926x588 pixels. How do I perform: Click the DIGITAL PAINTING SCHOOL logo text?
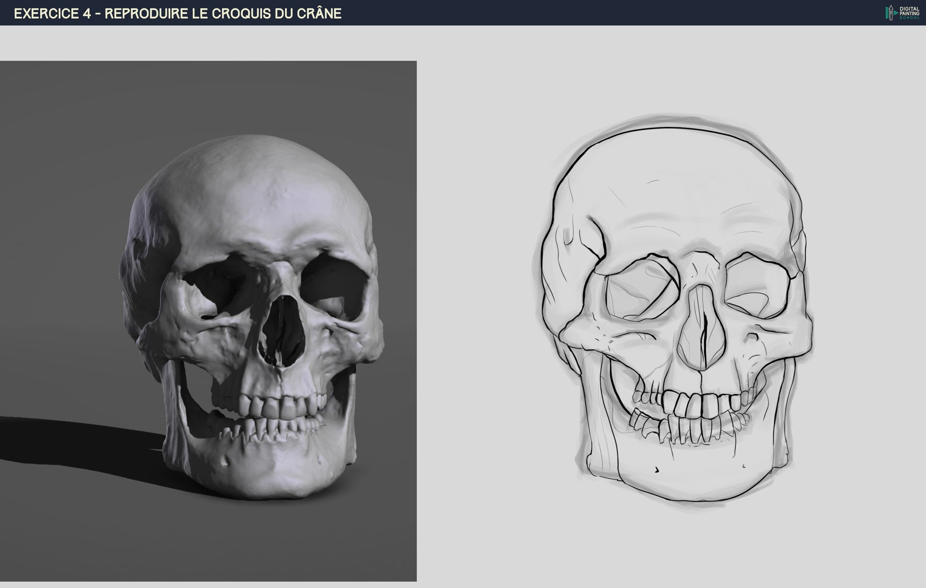click(909, 13)
